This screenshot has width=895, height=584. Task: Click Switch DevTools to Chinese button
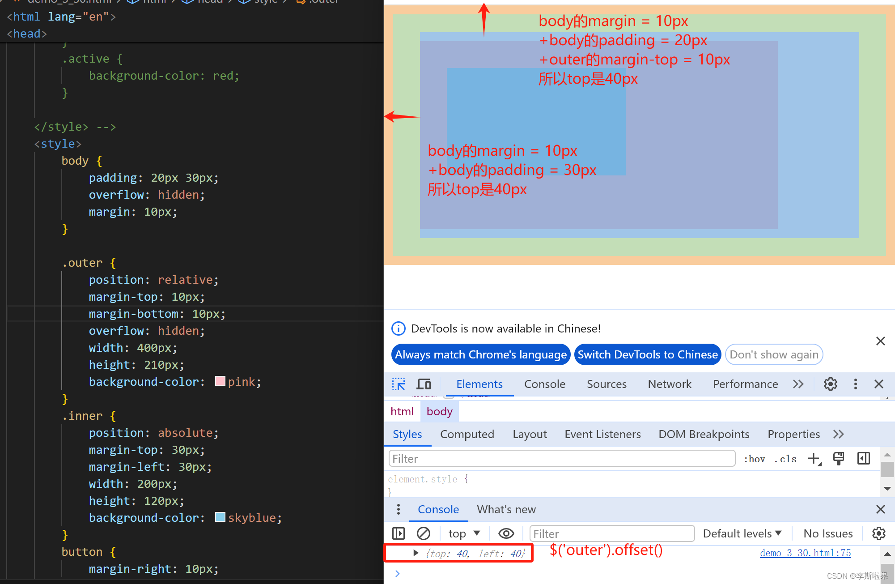click(647, 354)
